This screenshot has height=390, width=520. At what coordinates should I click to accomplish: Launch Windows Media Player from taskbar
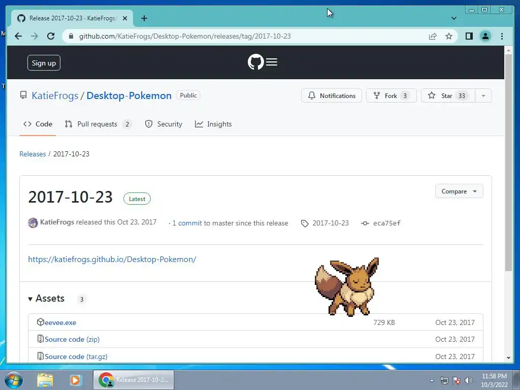pyautogui.click(x=75, y=380)
